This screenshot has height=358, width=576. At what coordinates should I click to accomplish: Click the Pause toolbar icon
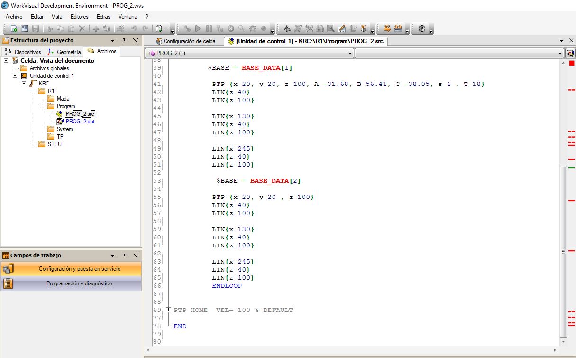(x=209, y=29)
